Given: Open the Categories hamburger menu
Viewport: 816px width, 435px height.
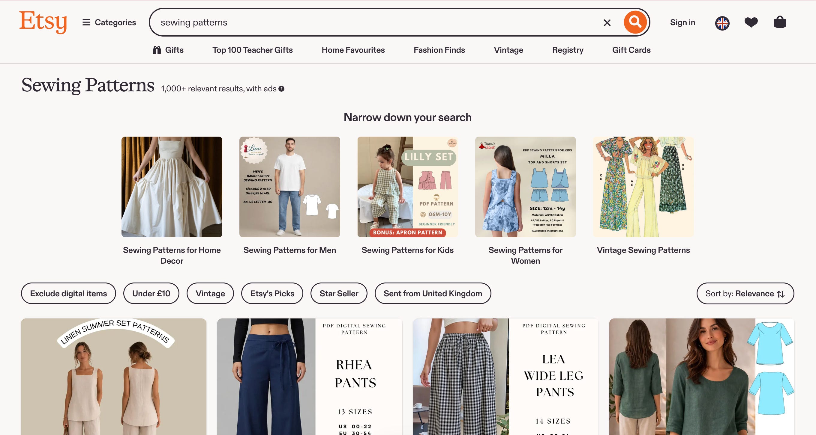Looking at the screenshot, I should [x=109, y=22].
